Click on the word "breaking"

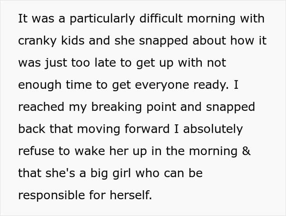point(116,108)
